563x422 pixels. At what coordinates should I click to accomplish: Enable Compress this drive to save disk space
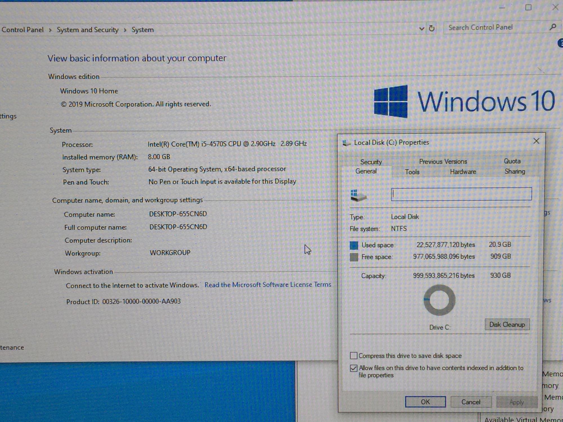pos(354,356)
